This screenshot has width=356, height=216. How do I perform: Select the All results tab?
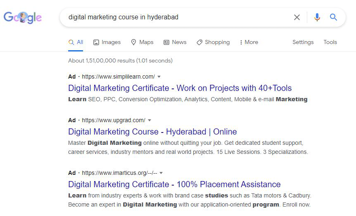click(76, 42)
